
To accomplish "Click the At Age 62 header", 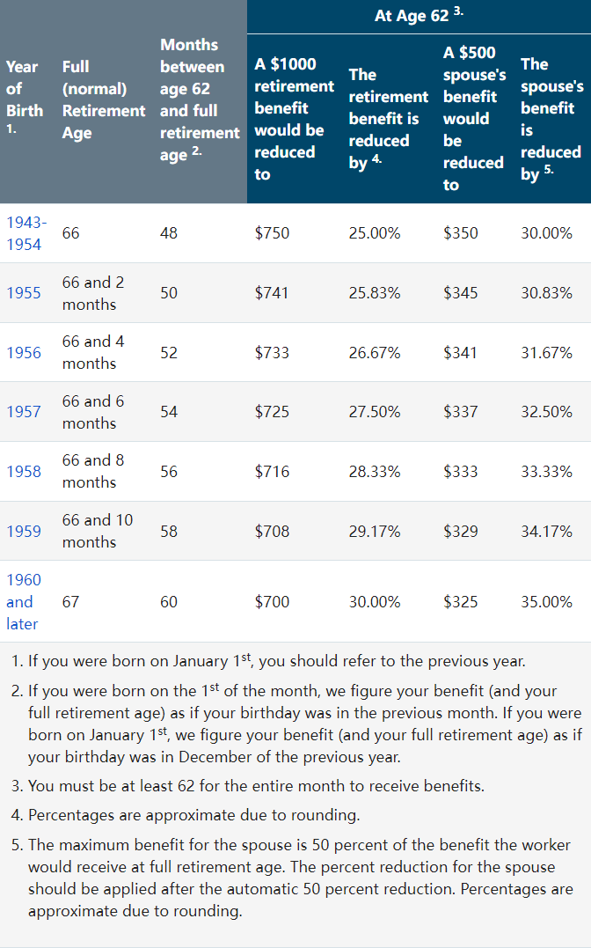I will pos(419,15).
